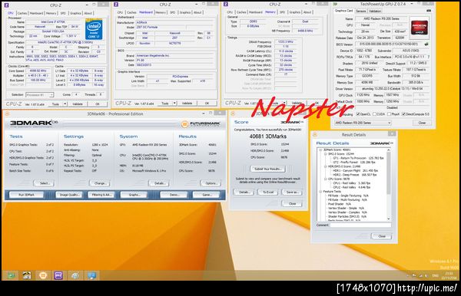Switch to the Caches tab in the first CPU-Z window
Viewport: 461px width, 296px height.
point(22,13)
